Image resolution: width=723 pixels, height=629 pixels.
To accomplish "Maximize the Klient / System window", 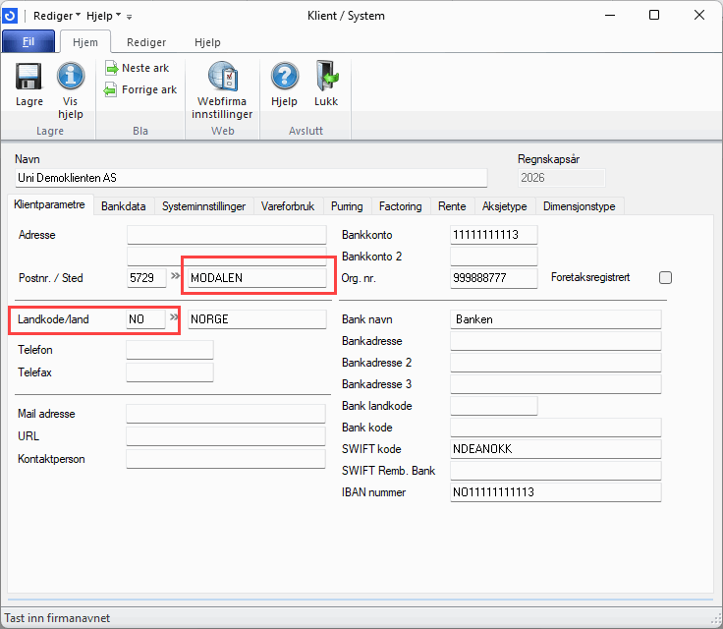I will [654, 15].
